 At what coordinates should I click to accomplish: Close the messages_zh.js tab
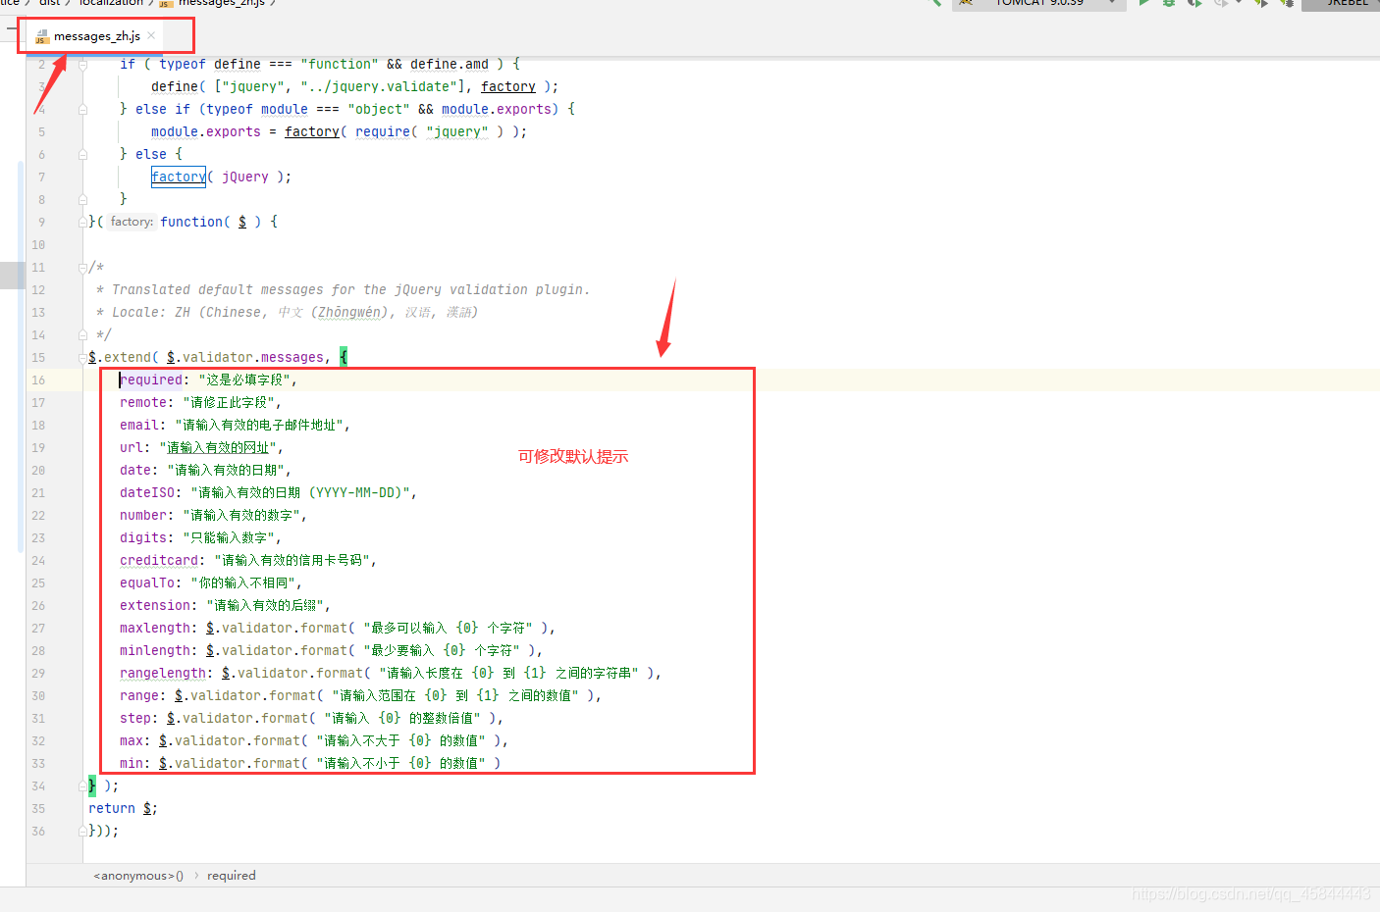tap(152, 35)
